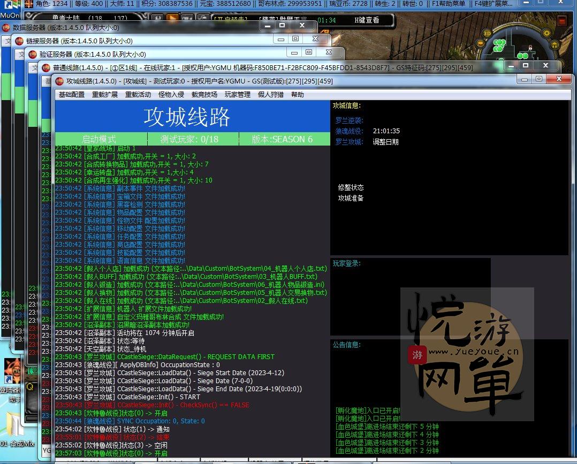
Task: Open the 怪物入侵 menu
Action: pos(171,95)
